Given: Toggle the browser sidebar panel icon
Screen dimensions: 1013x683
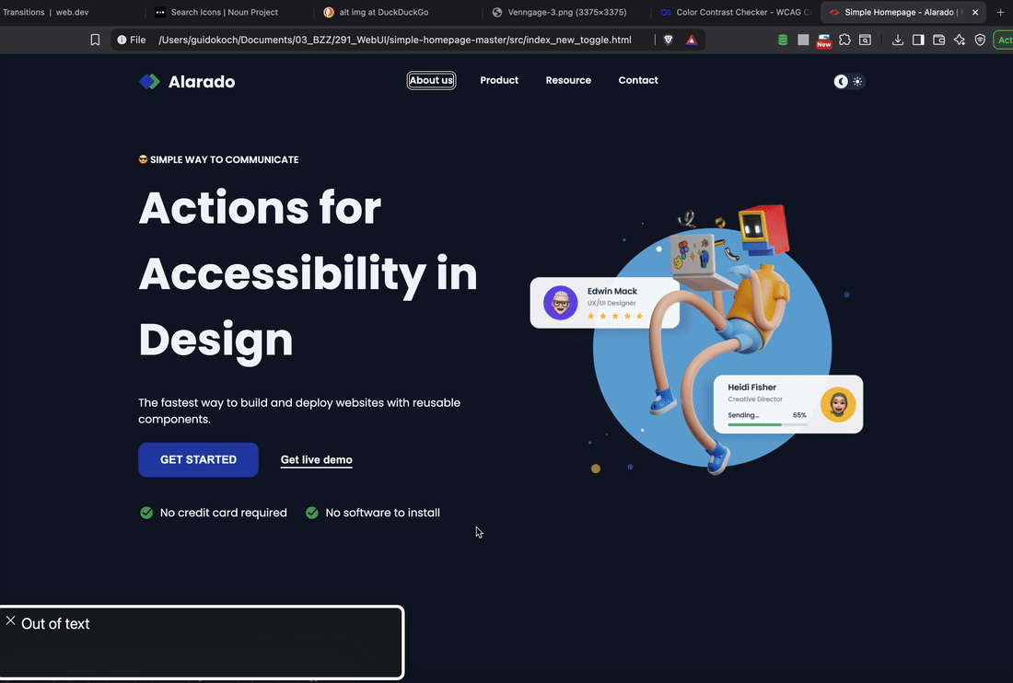Looking at the screenshot, I should click(x=918, y=41).
